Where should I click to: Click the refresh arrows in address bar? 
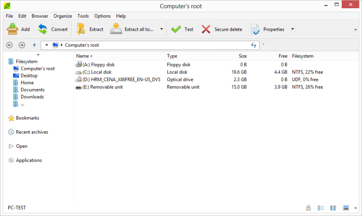[254, 45]
